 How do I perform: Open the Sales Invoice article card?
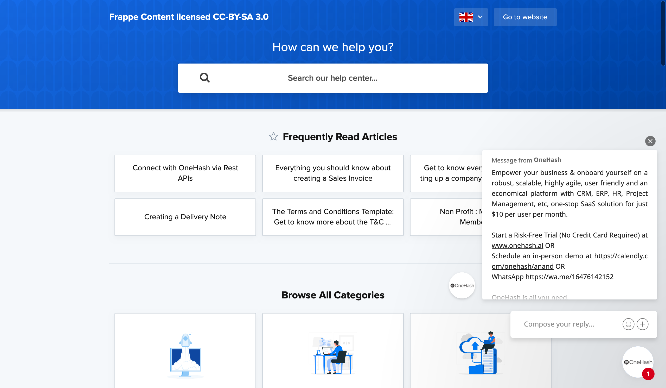[333, 173]
